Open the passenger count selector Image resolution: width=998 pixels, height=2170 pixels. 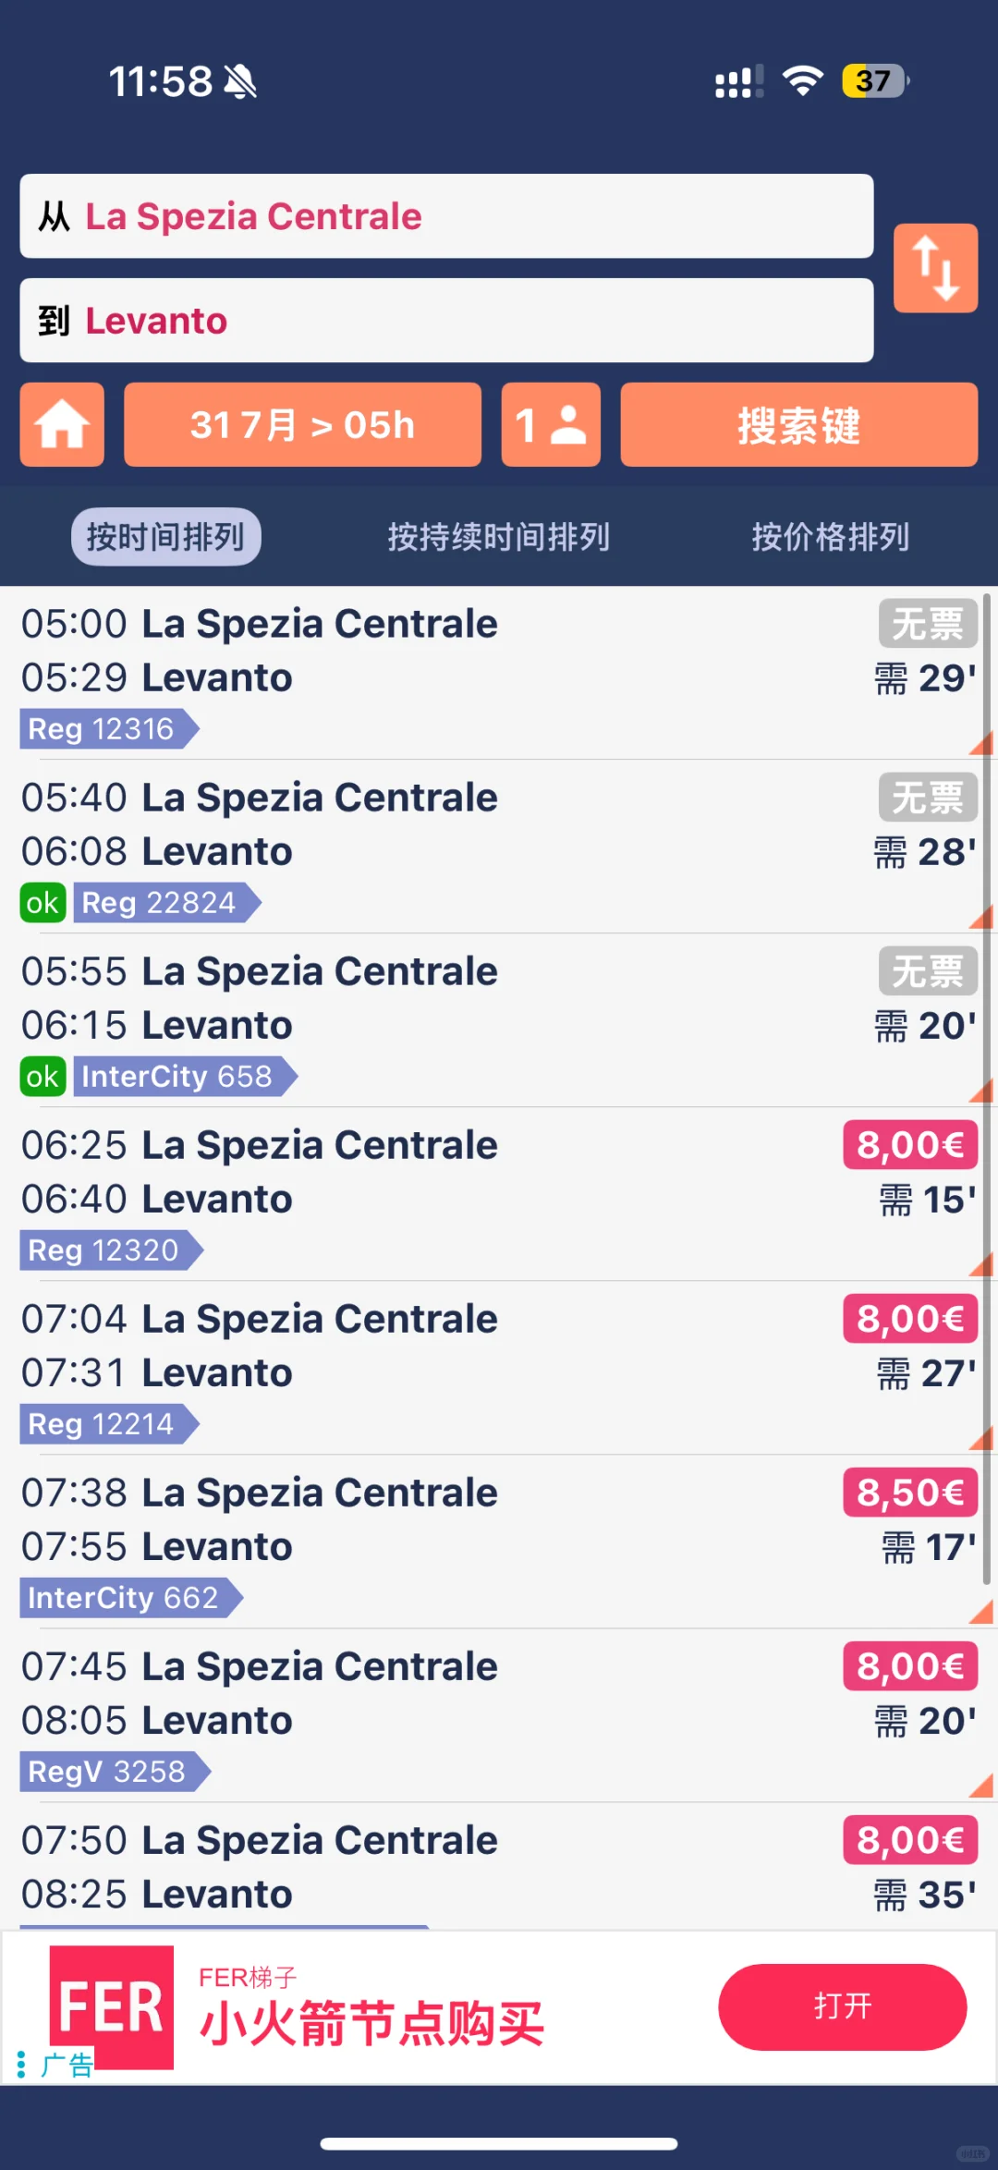(551, 425)
